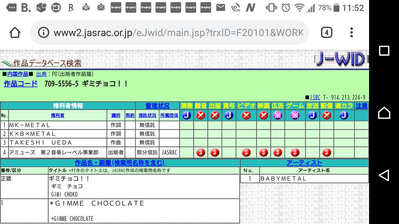Select the アミューズ 第2音楽レーベル事業部 cell
Viewport: 399px width, 224px height.
coord(58,152)
